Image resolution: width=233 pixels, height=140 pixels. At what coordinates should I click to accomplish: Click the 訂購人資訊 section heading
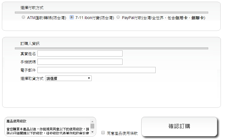[30, 44]
